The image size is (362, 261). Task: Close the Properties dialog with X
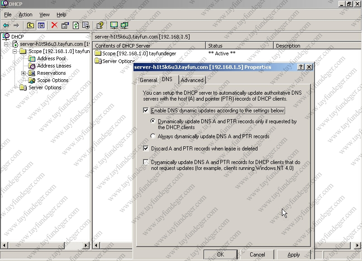point(309,67)
